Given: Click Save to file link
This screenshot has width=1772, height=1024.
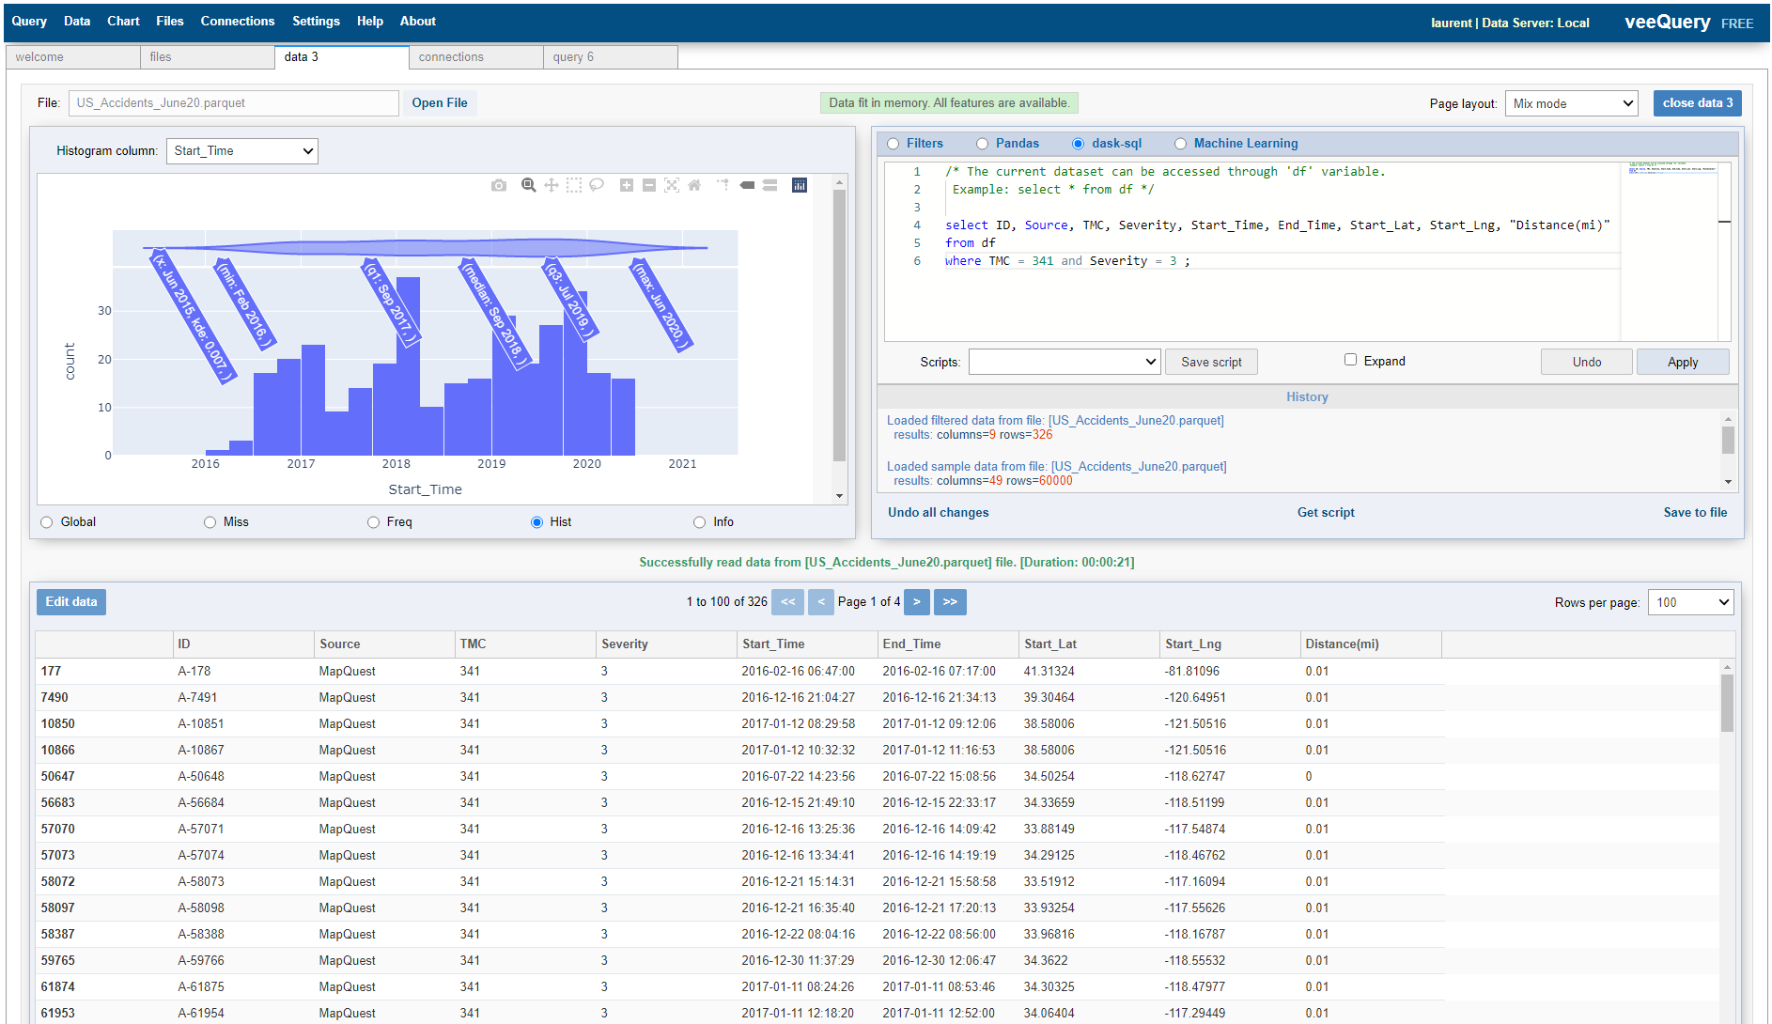Looking at the screenshot, I should pyautogui.click(x=1695, y=512).
